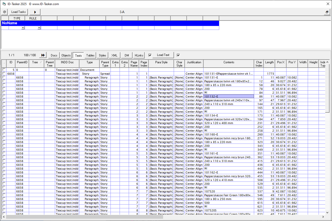Check the checkbox of the first grid row

tap(4, 70)
